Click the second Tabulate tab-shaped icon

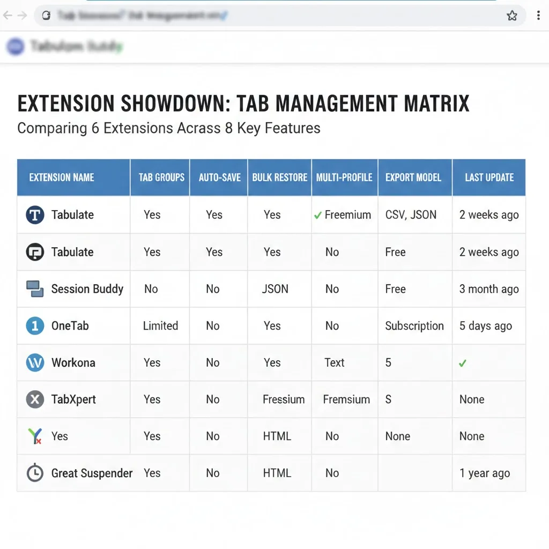pyautogui.click(x=35, y=251)
